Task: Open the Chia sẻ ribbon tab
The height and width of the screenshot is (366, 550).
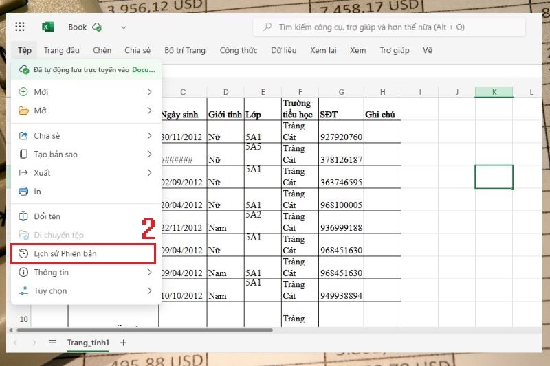Action: click(137, 50)
